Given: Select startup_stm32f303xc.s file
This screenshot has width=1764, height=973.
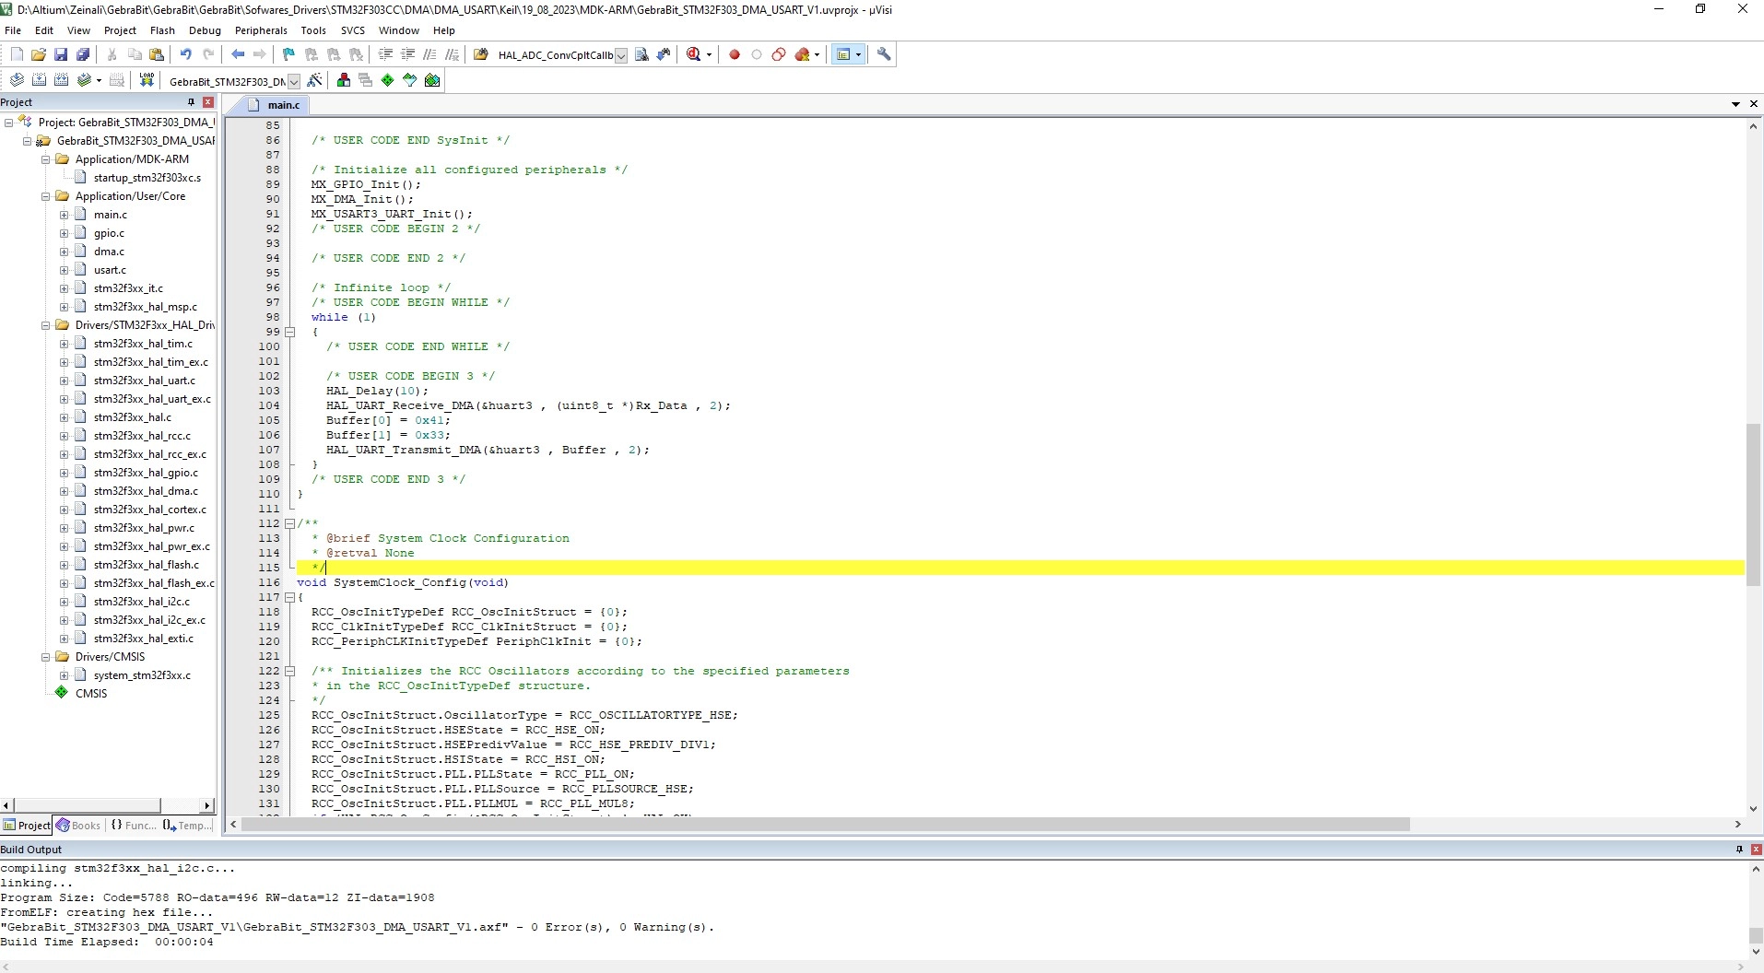Looking at the screenshot, I should pos(147,178).
